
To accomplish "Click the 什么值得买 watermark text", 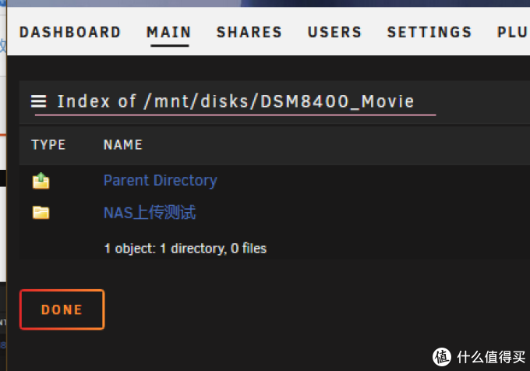I will [491, 357].
